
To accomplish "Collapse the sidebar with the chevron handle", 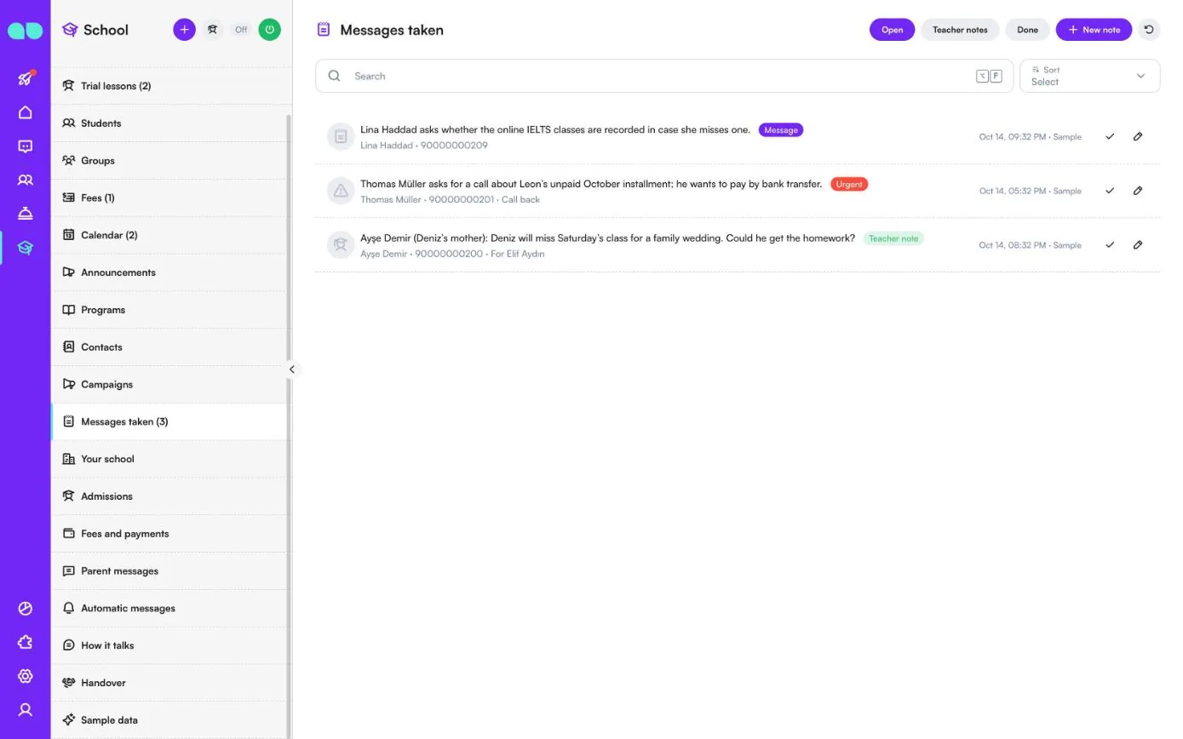I will click(x=291, y=369).
